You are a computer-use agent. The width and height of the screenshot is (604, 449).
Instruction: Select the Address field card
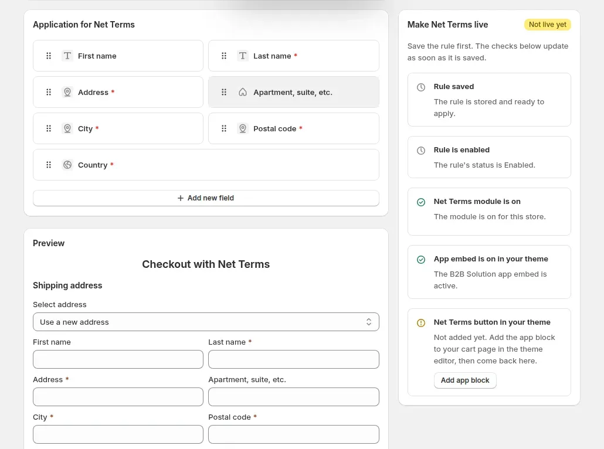tap(118, 92)
